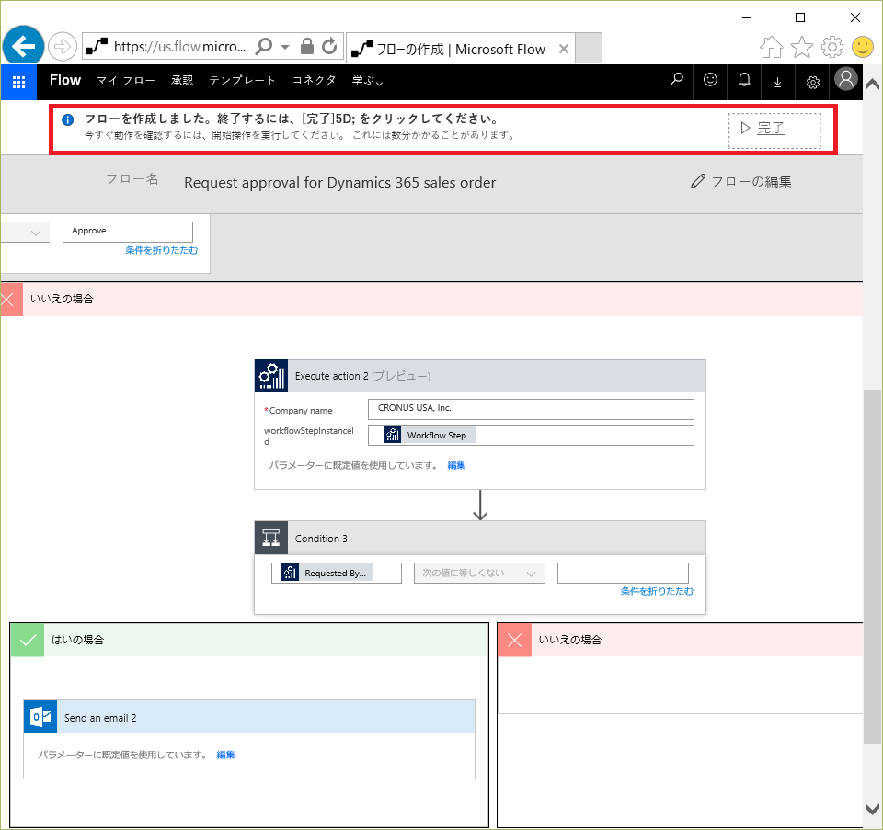Click the Company name input field
This screenshot has height=830, width=883.
[531, 409]
